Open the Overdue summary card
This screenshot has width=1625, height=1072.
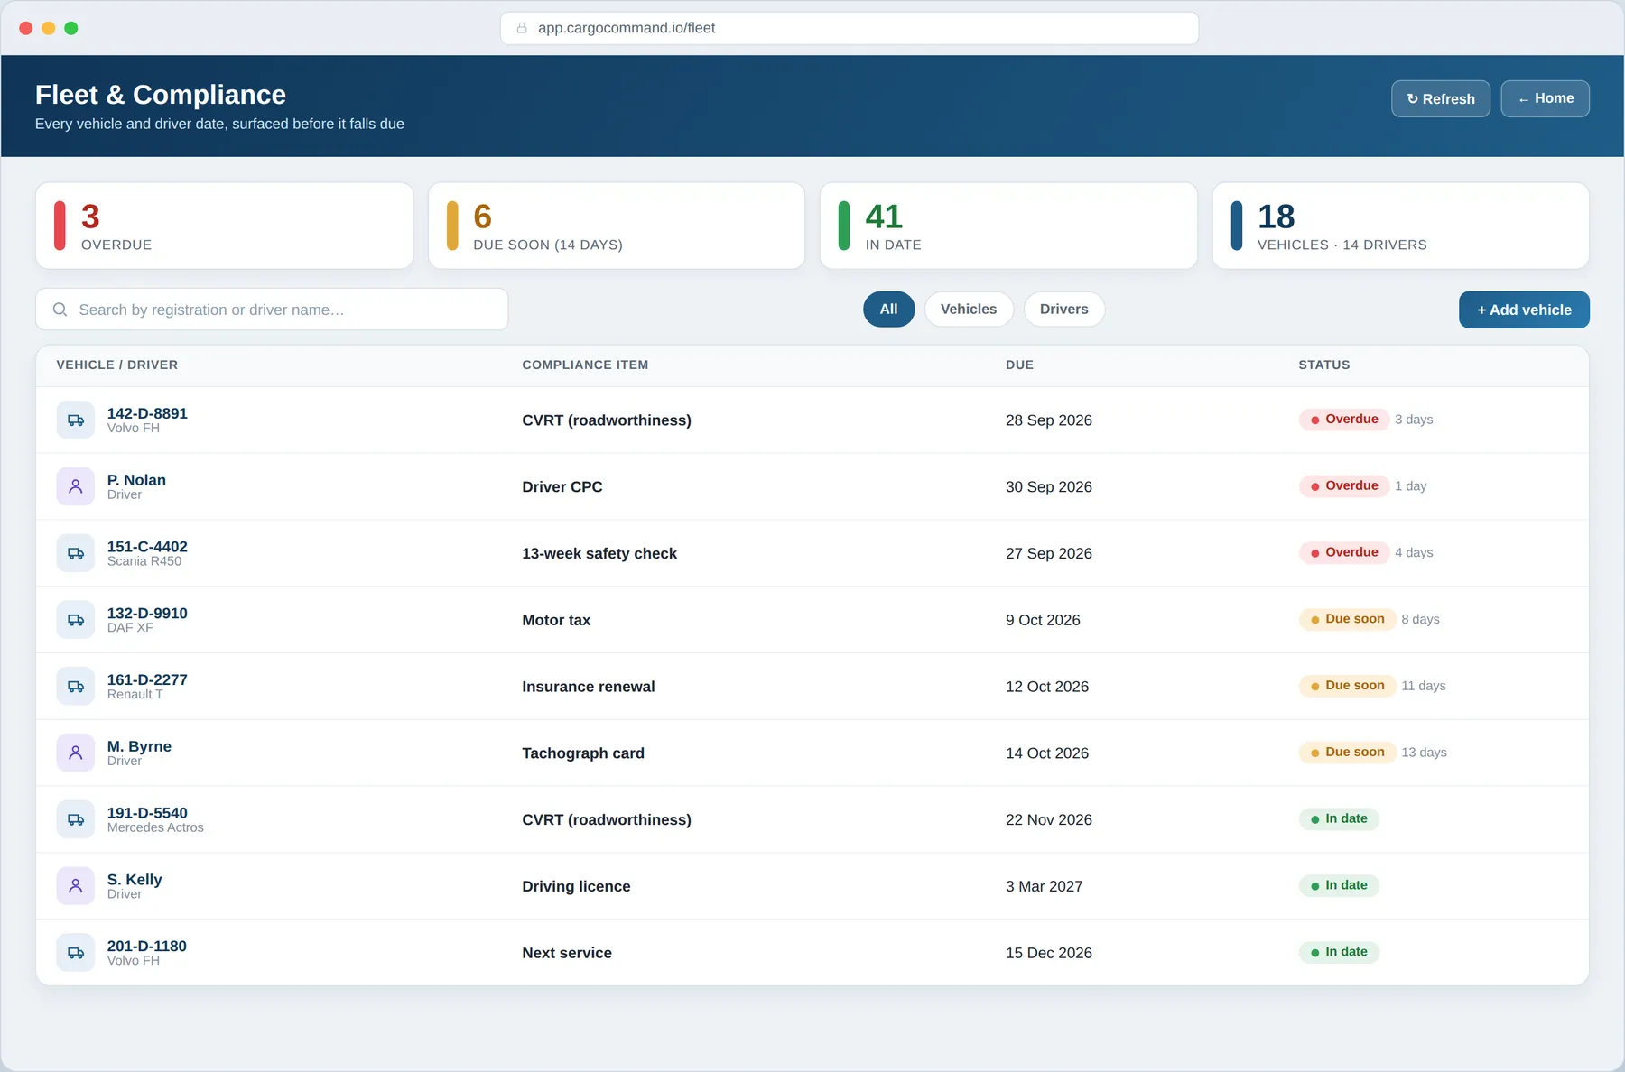pyautogui.click(x=225, y=226)
